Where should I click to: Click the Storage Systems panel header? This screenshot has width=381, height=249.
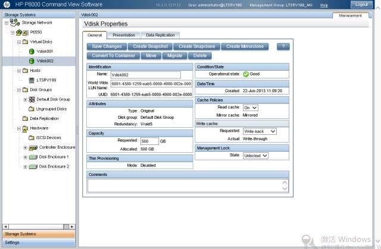click(x=39, y=15)
